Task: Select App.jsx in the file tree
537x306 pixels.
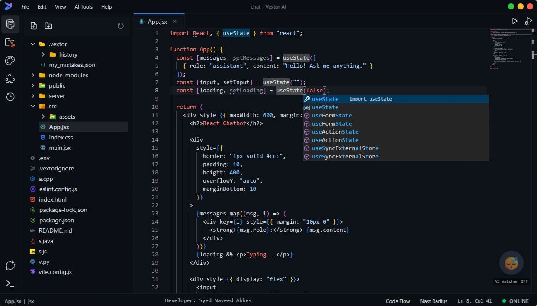Action: pos(83,127)
